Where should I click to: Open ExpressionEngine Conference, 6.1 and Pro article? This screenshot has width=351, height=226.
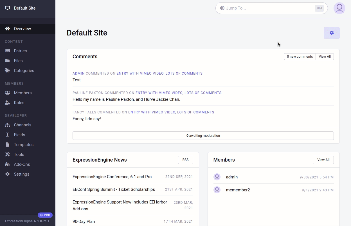112,177
